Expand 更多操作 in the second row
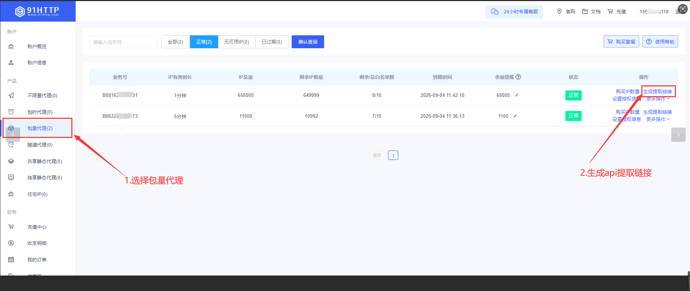The image size is (690, 291). [x=658, y=119]
